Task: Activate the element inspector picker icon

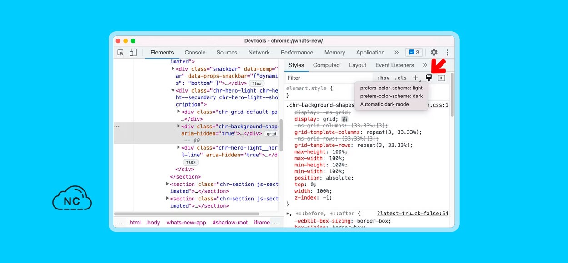Action: (x=121, y=53)
